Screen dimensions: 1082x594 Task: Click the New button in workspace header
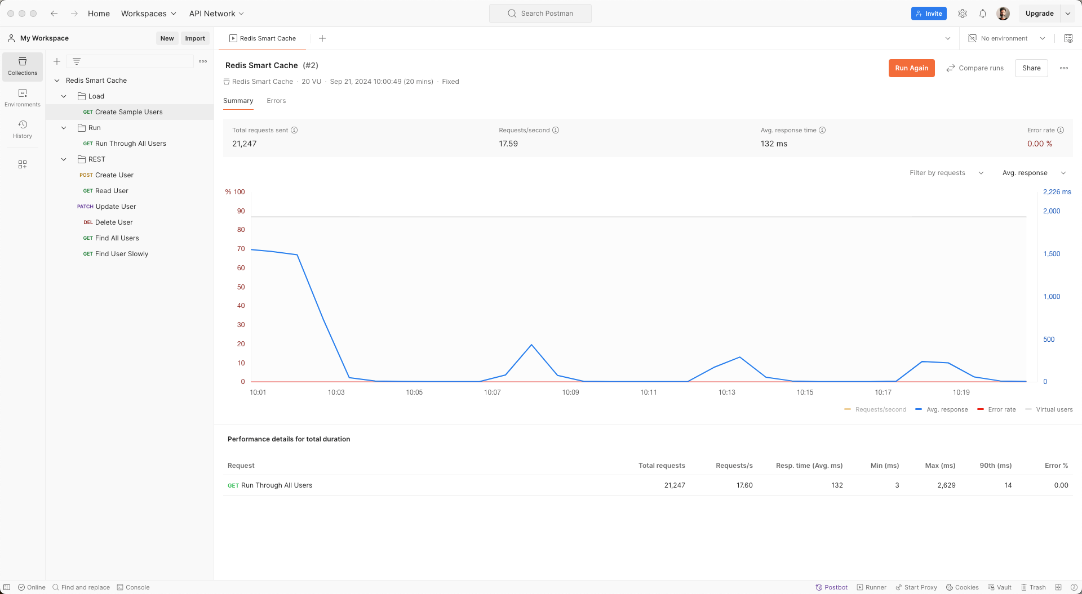(167, 38)
